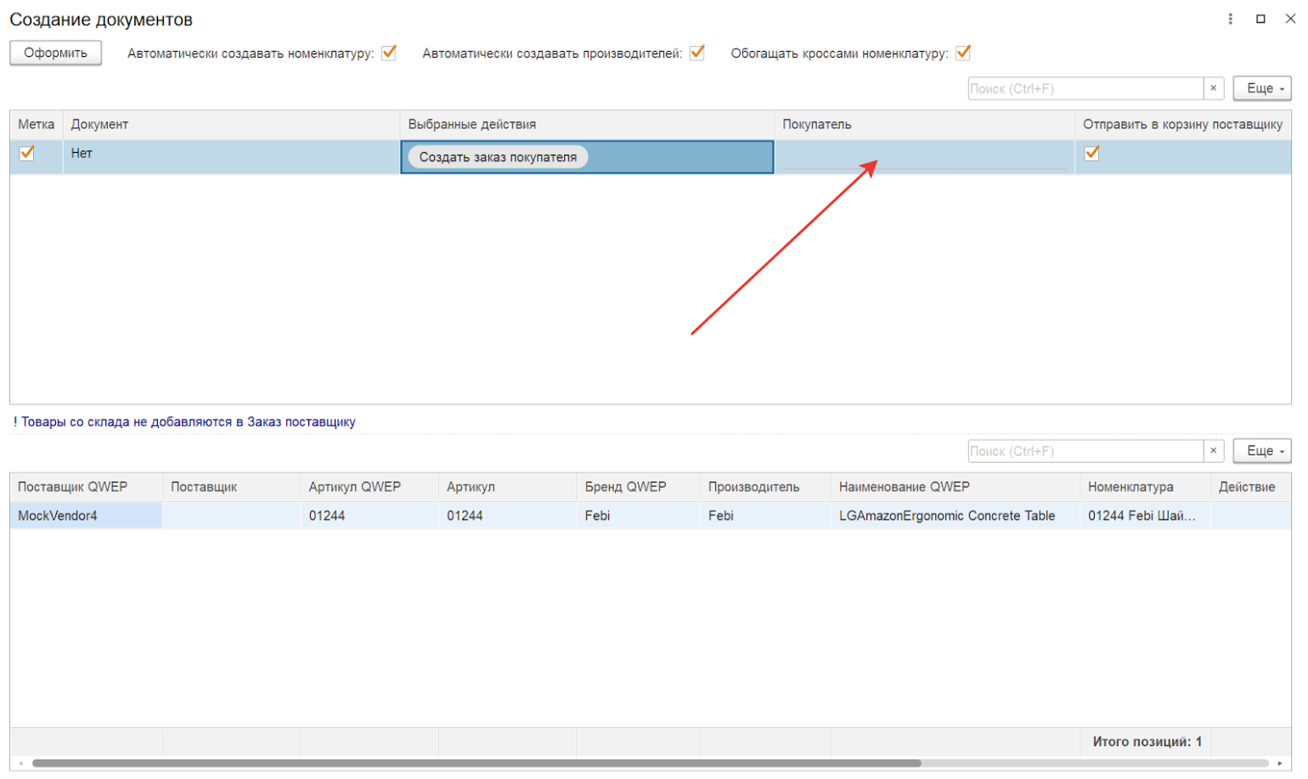
Task: Maximize the Создание документов window
Action: point(1260,19)
